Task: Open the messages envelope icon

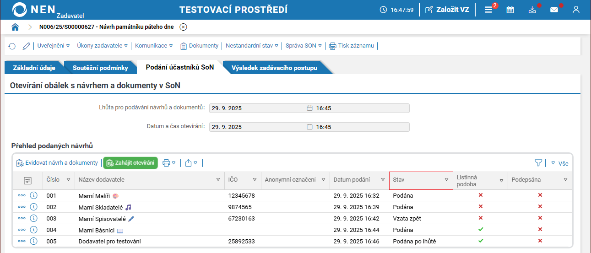Action: 554,10
